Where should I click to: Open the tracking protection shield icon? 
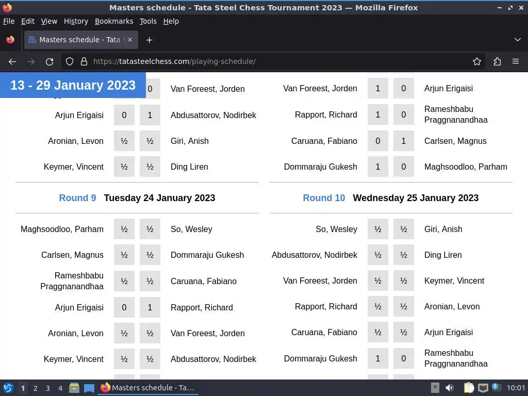point(70,62)
